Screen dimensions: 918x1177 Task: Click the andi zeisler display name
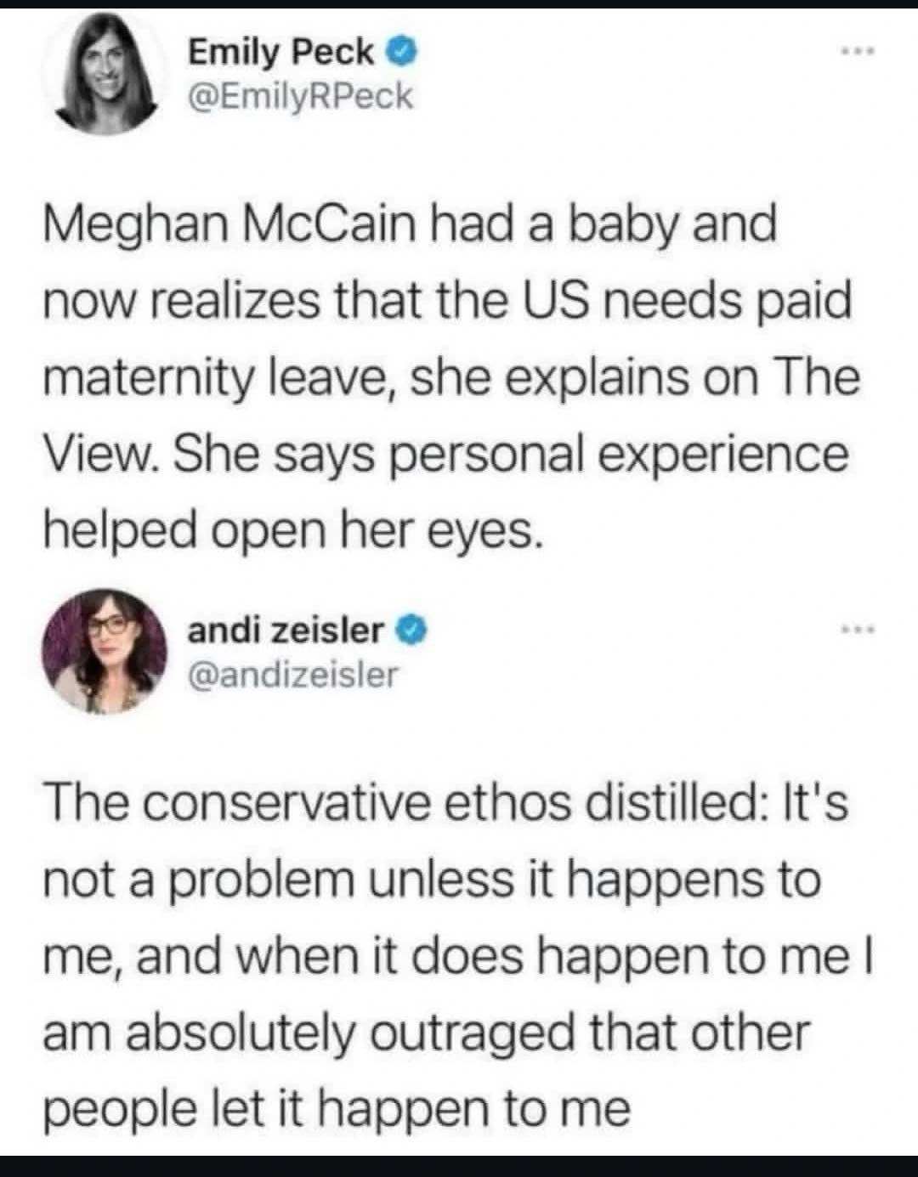pyautogui.click(x=285, y=631)
